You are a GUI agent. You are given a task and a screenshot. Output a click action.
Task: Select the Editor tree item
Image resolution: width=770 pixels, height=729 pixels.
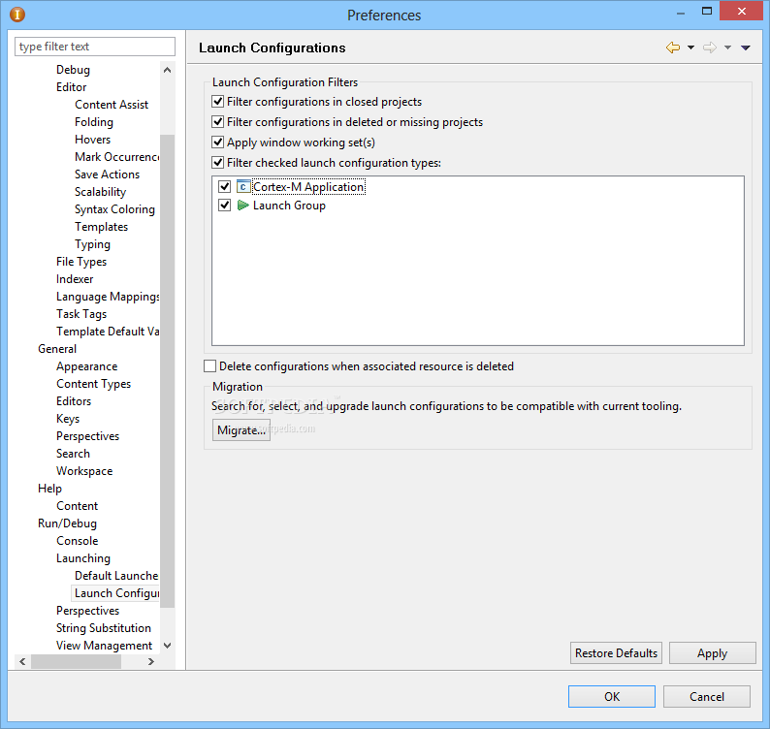[x=71, y=87]
